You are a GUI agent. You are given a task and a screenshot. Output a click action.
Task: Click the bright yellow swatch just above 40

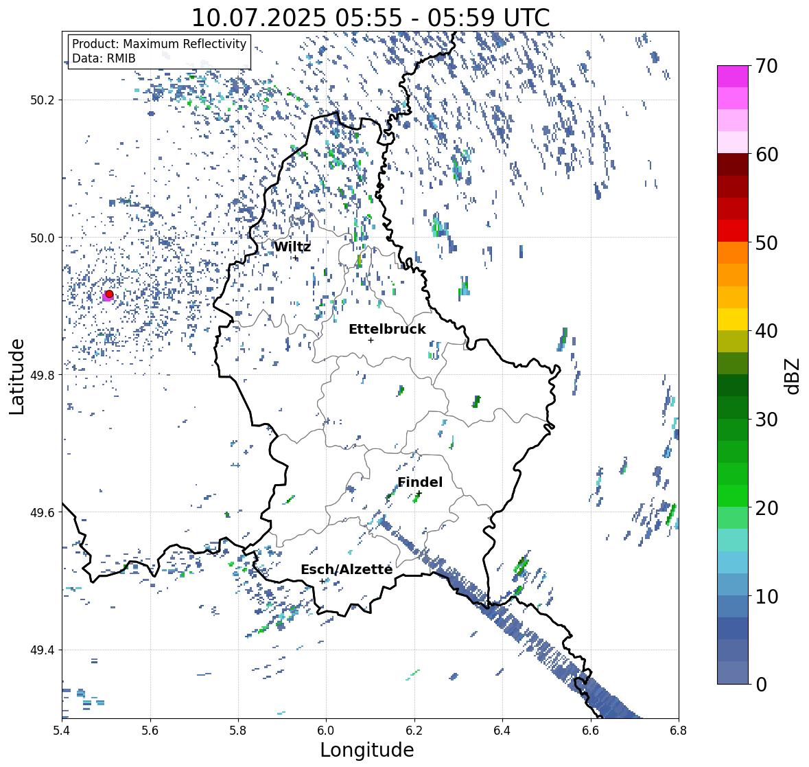pos(733,319)
